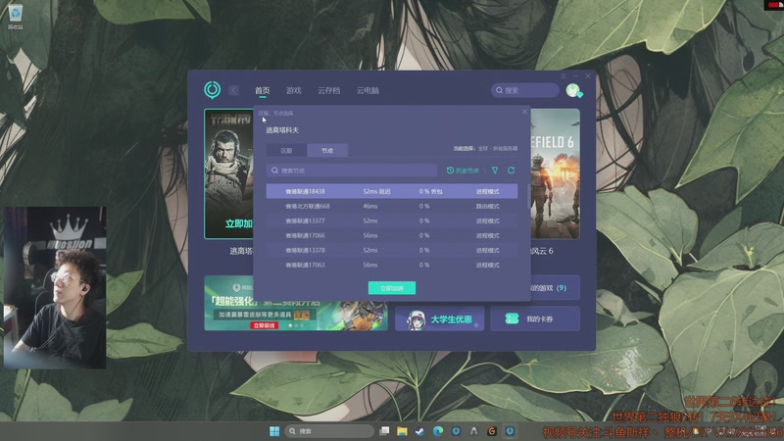Click the back arrow button beside 首页
The width and height of the screenshot is (784, 441).
pos(233,90)
